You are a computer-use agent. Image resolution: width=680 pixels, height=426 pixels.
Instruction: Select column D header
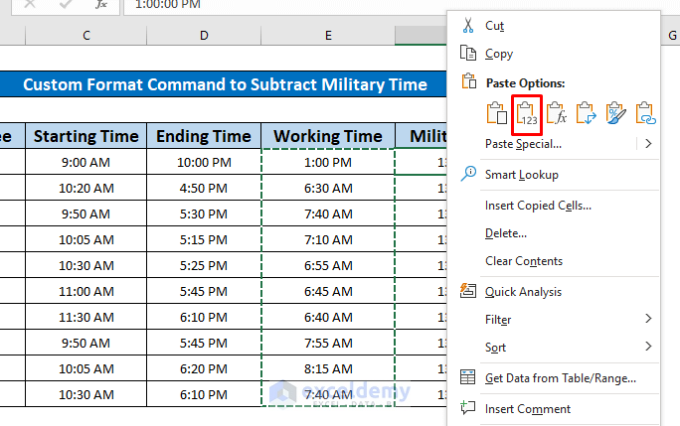(x=204, y=36)
